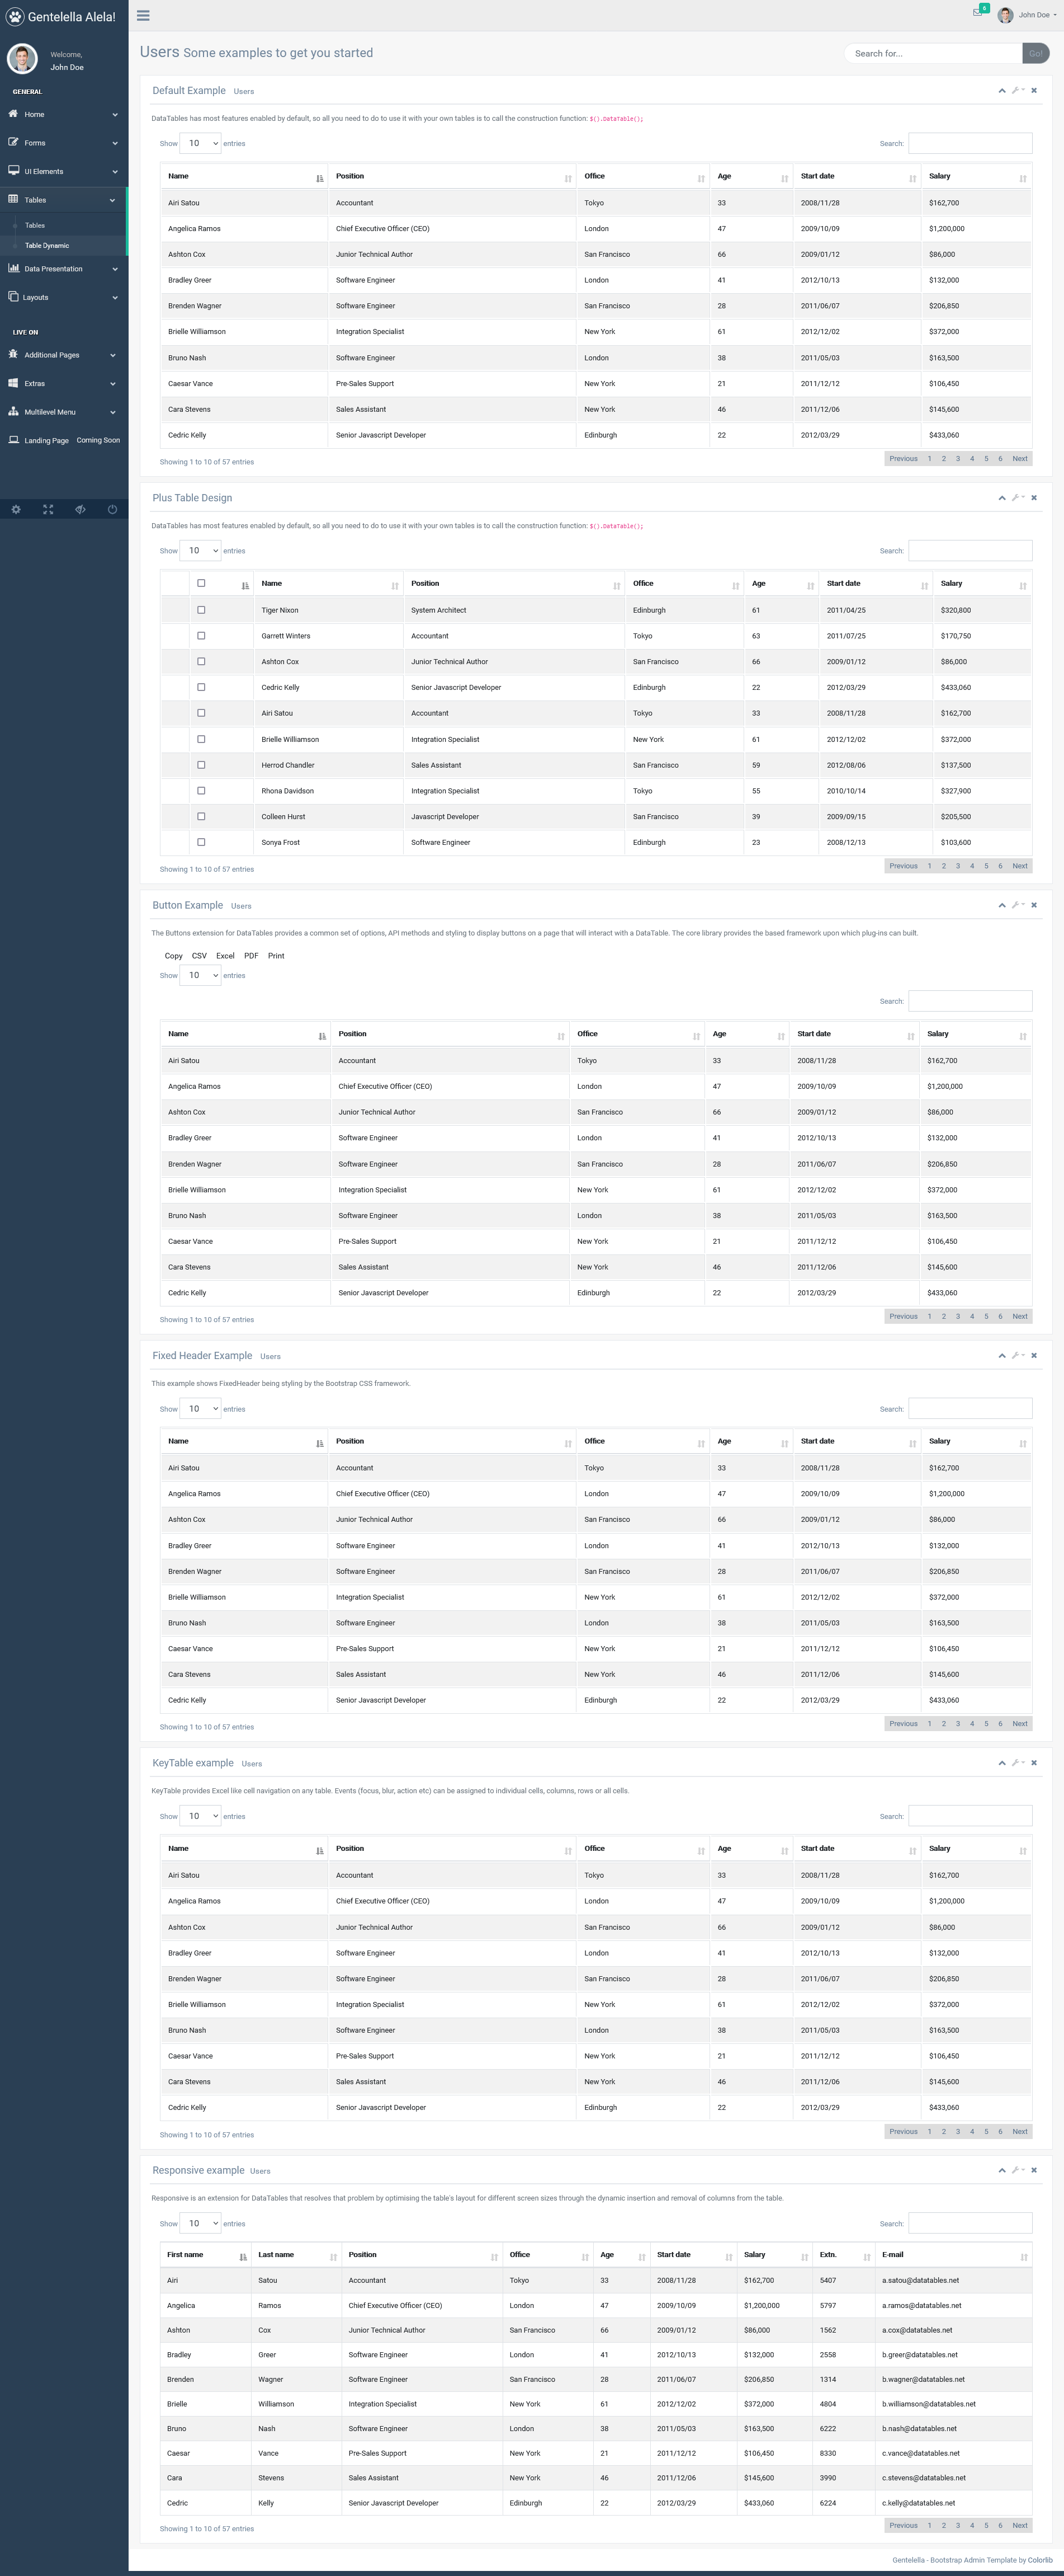The height and width of the screenshot is (2576, 1064).
Task: Click the PDF export button
Action: (252, 956)
